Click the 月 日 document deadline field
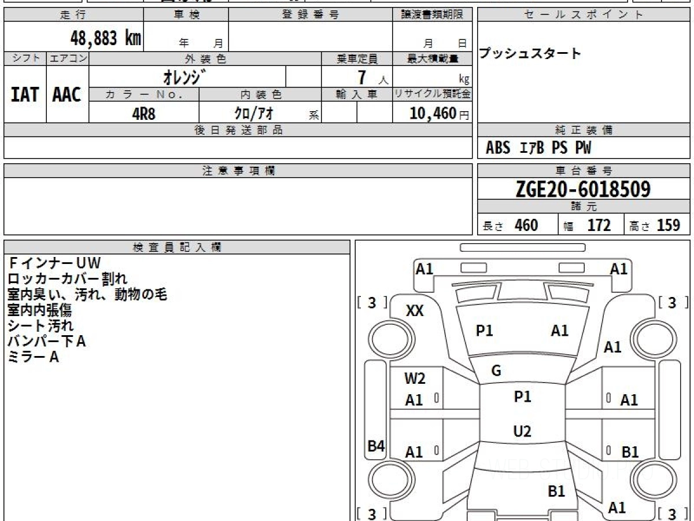Screen dimensions: 694x521 tap(432, 37)
